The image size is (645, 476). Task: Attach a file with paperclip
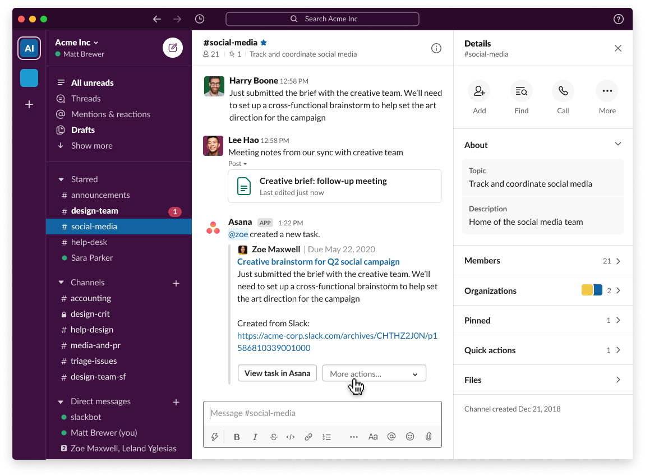point(428,437)
